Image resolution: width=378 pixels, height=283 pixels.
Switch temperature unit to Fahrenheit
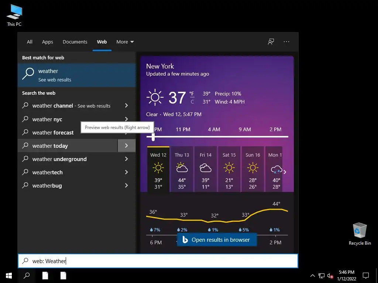[x=192, y=93]
